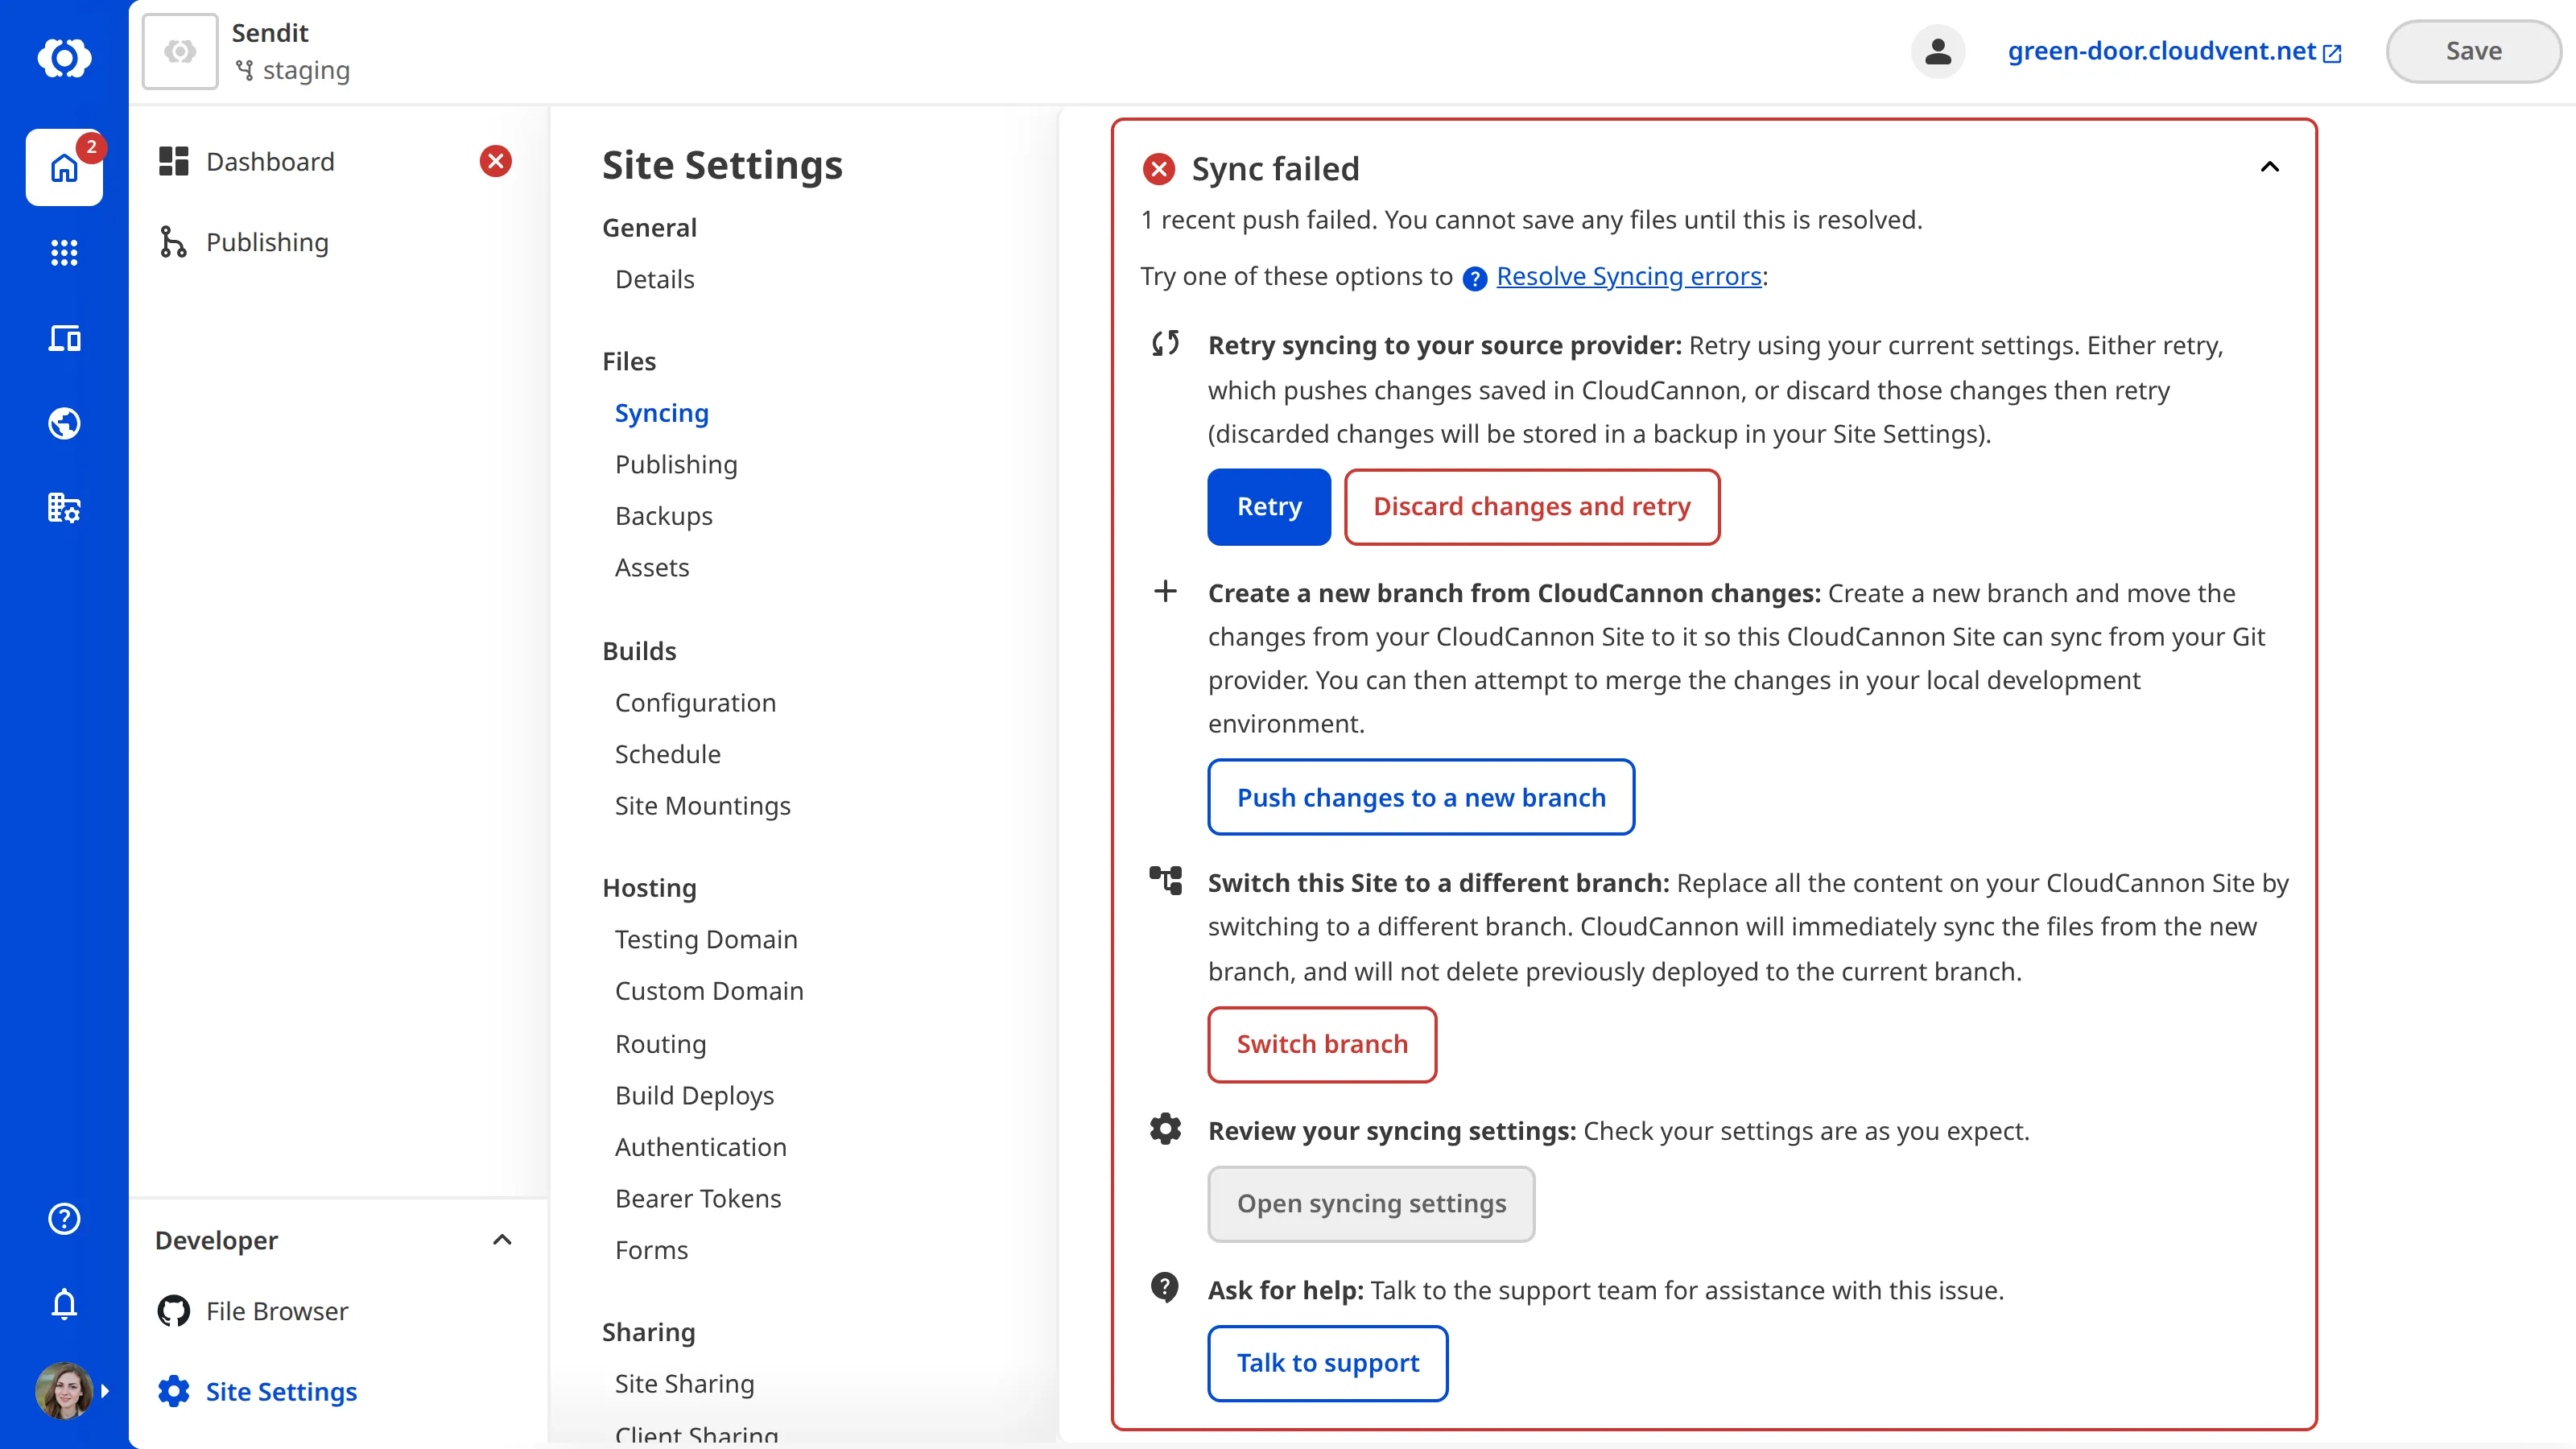The width and height of the screenshot is (2576, 1449).
Task: Select Schedule under Builds
Action: coord(667,754)
